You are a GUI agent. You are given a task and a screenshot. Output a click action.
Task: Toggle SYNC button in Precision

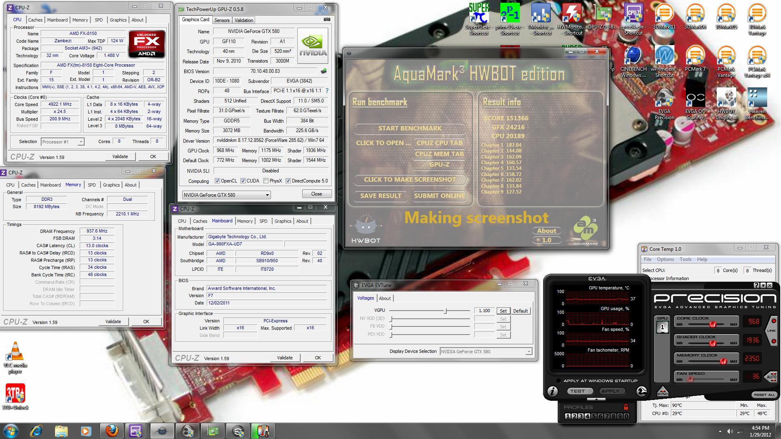tap(663, 392)
